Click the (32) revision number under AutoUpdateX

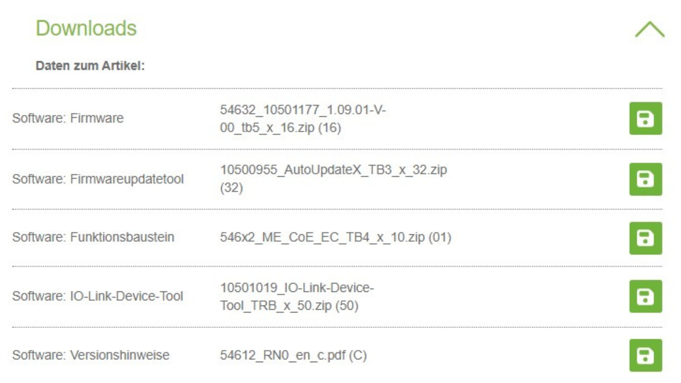tap(231, 188)
